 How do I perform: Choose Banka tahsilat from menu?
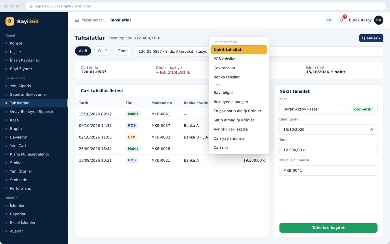click(x=239, y=77)
